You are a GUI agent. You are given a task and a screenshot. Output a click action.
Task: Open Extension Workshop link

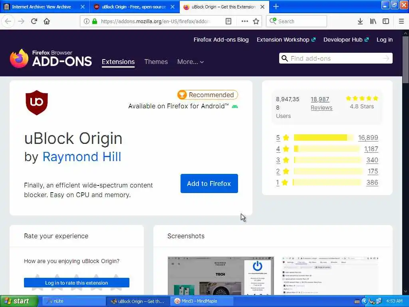(x=286, y=40)
